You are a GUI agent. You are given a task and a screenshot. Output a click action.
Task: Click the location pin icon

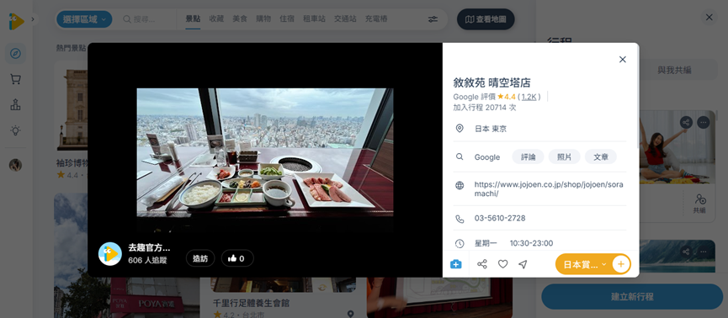(x=460, y=128)
